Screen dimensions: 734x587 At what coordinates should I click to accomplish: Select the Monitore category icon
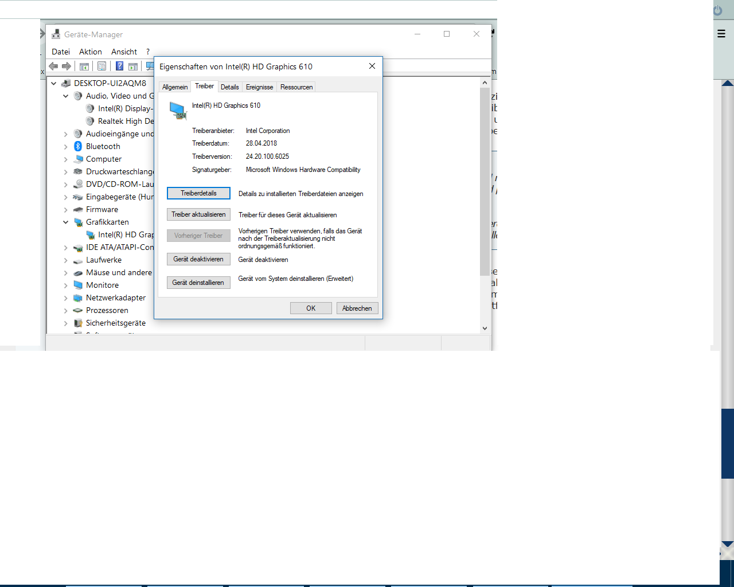(78, 285)
